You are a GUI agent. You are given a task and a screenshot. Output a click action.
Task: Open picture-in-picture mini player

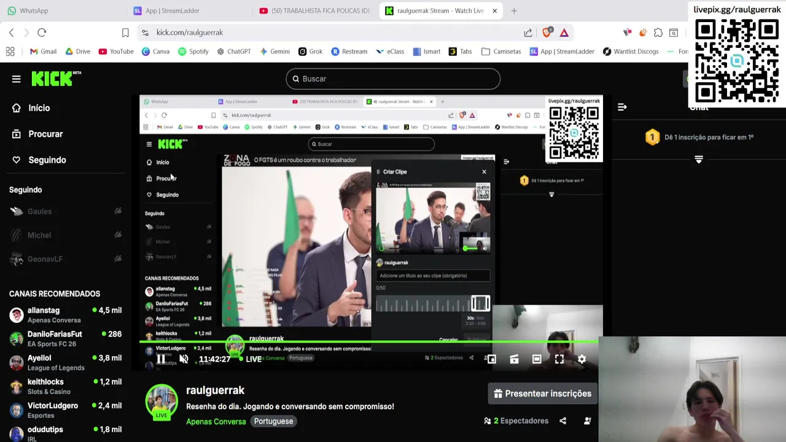491,359
